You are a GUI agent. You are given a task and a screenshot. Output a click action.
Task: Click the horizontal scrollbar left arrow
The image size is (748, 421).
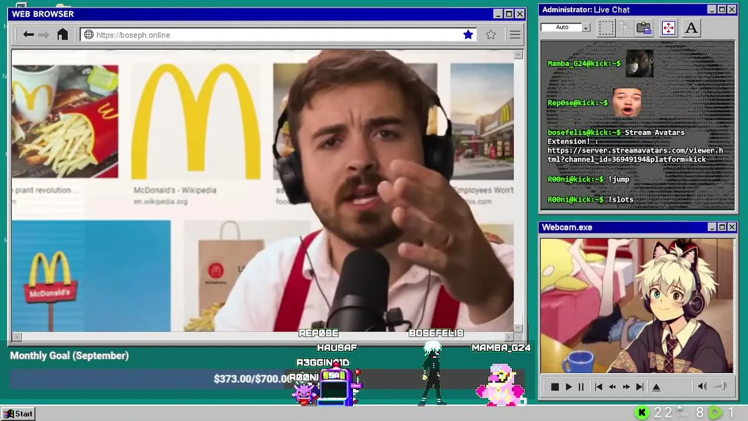[x=16, y=337]
